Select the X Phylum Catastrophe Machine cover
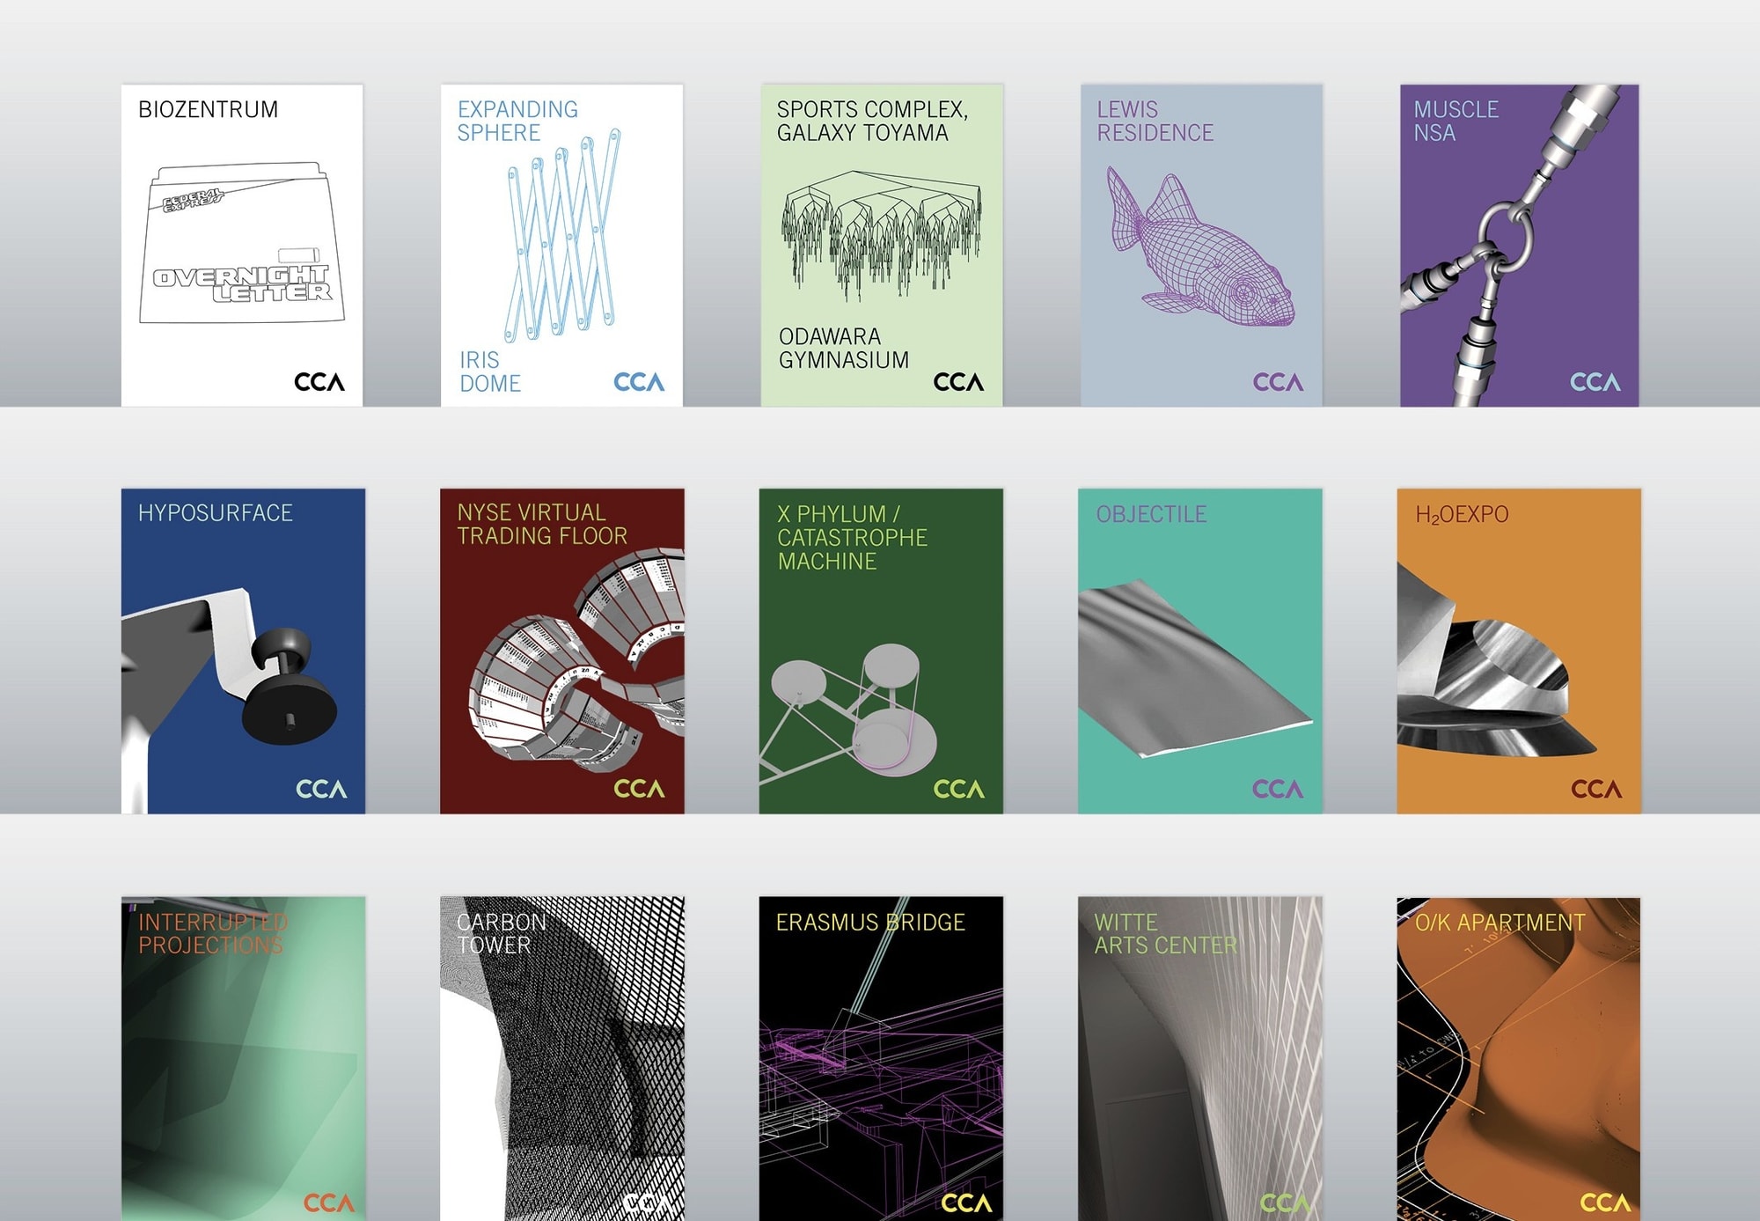 [881, 651]
